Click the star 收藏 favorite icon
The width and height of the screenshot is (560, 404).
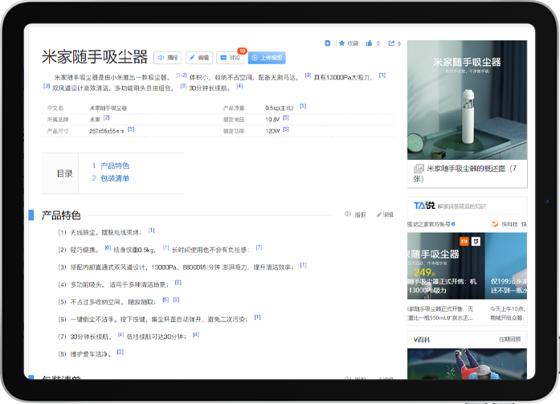(x=341, y=43)
